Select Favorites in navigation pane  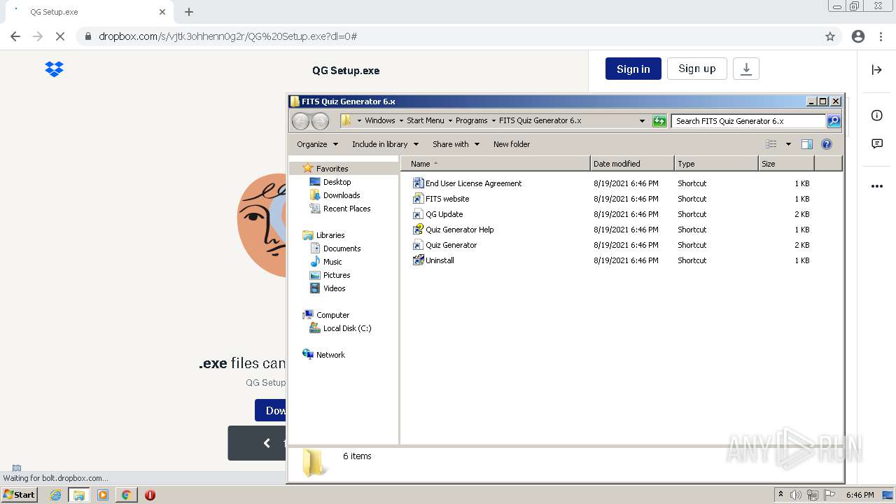click(x=332, y=169)
